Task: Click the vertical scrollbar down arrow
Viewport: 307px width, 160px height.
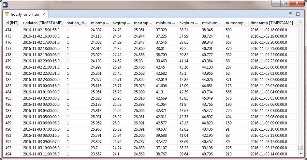Action: point(301,154)
